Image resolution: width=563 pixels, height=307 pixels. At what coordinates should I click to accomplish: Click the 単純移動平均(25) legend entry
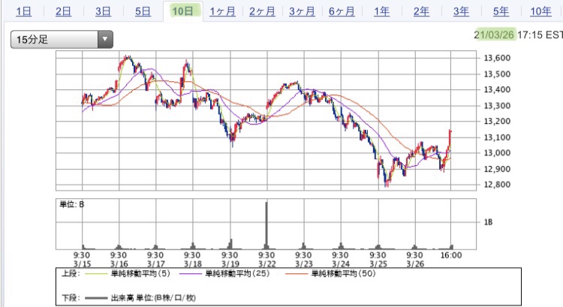[237, 274]
